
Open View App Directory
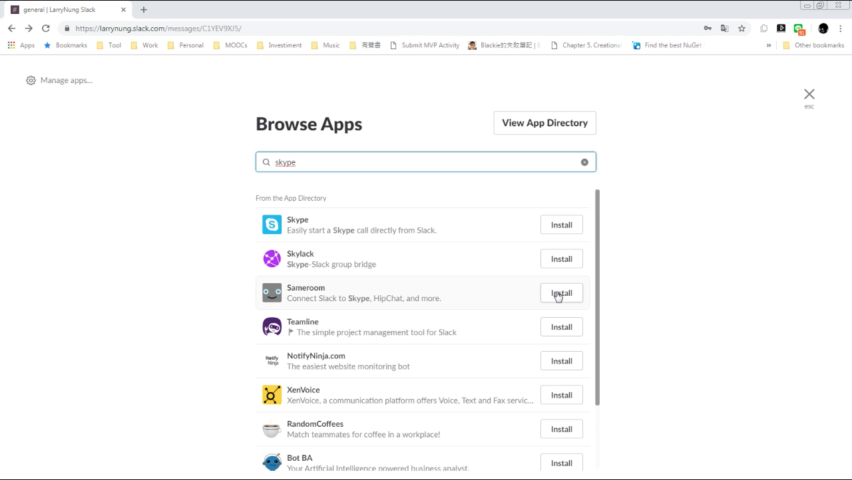click(544, 123)
